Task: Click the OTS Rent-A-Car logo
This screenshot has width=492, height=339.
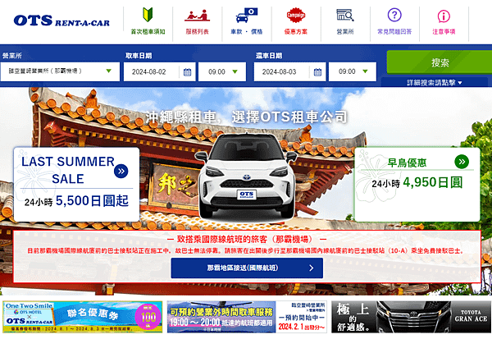Action: tap(61, 21)
